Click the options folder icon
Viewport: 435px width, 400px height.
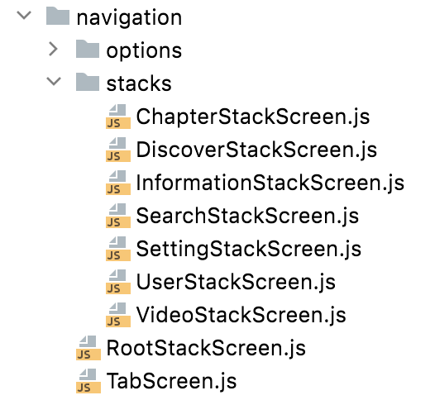coord(88,49)
